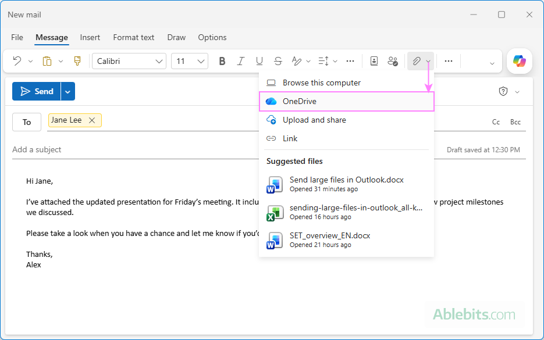Screen dimensions: 544x340
Task: Select the Link menu option
Action: (346, 139)
